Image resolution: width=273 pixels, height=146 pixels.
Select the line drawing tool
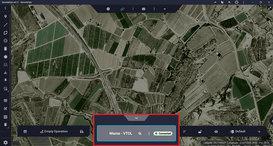tap(5, 25)
